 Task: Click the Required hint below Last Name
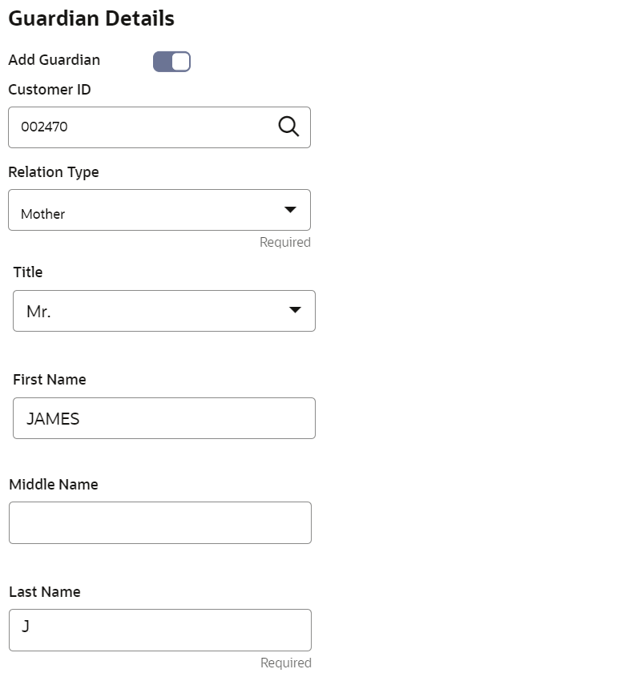pyautogui.click(x=286, y=663)
